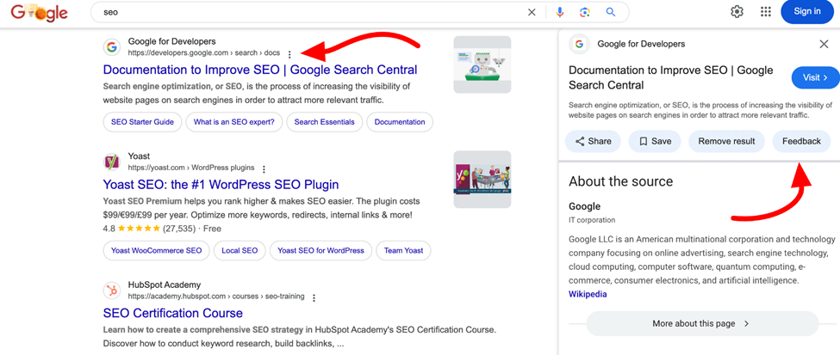This screenshot has height=355, width=840.
Task: Click the side panel title 'Documentation to Improve SEO'
Action: pos(671,77)
